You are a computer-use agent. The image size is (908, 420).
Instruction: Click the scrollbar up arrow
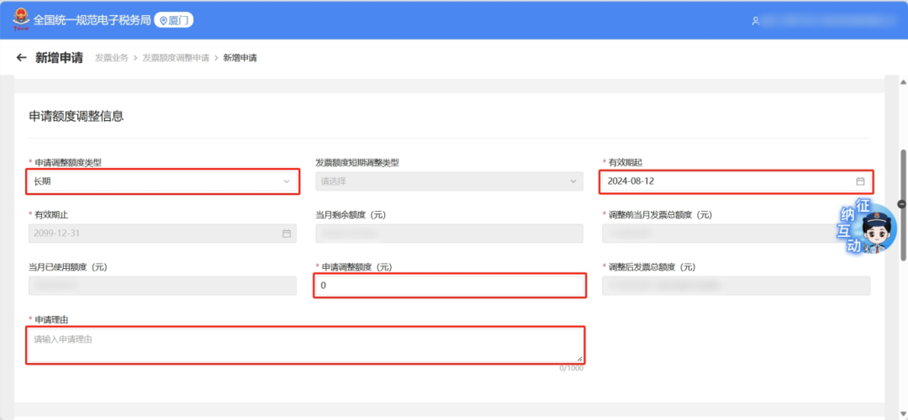[903, 82]
